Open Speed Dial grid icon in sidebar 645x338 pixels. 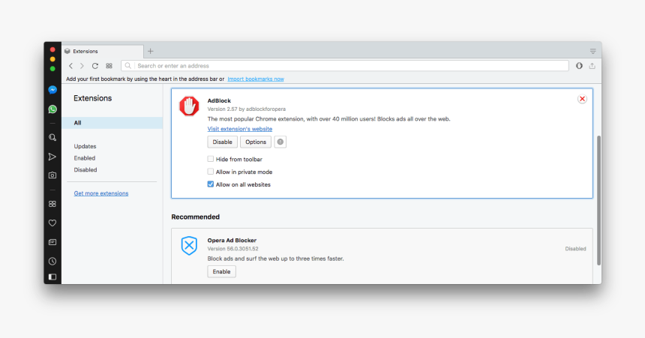click(x=52, y=204)
